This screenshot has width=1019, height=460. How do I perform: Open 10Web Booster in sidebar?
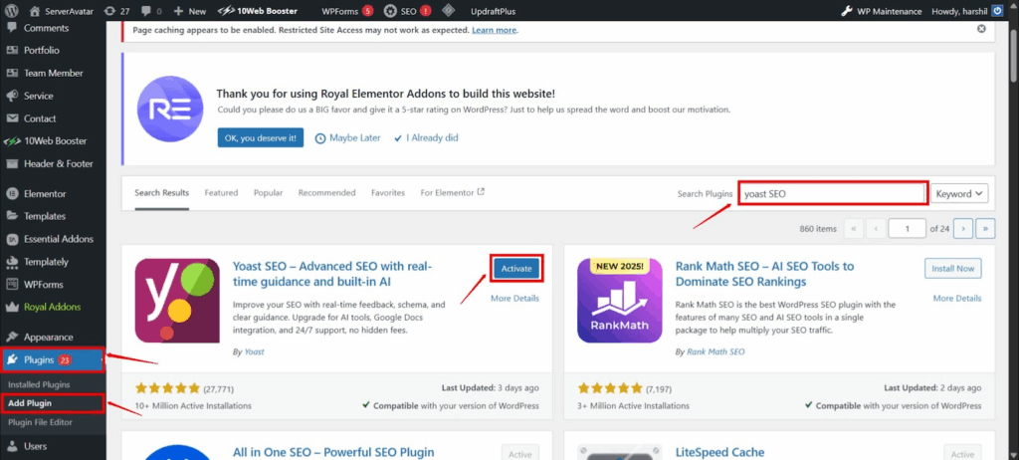[x=55, y=141]
